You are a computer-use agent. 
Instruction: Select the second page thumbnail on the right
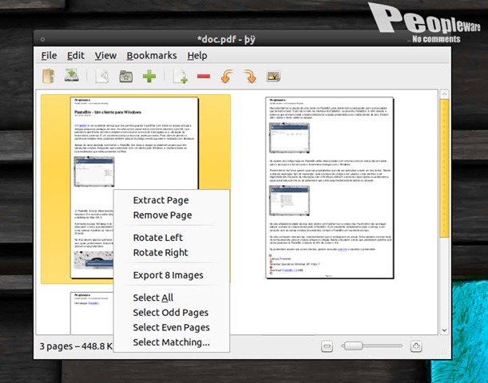pyautogui.click(x=330, y=188)
